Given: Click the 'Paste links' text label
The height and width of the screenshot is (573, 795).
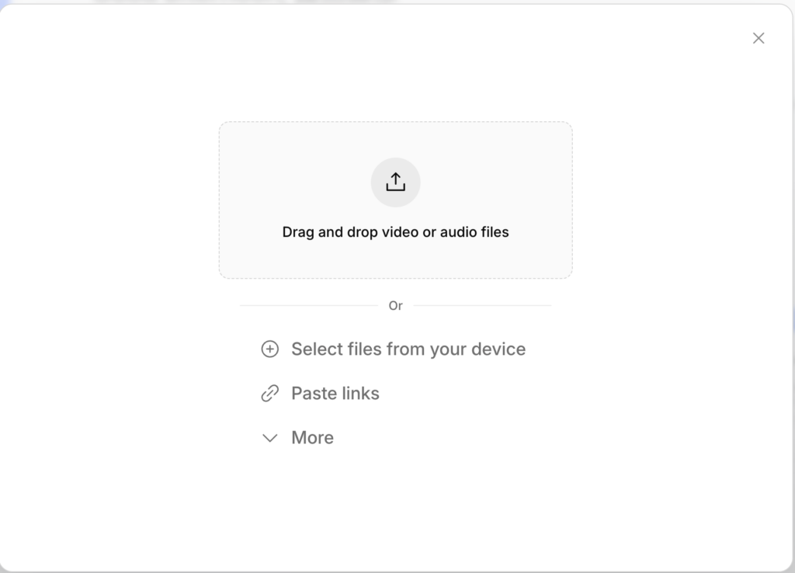Looking at the screenshot, I should coord(335,394).
